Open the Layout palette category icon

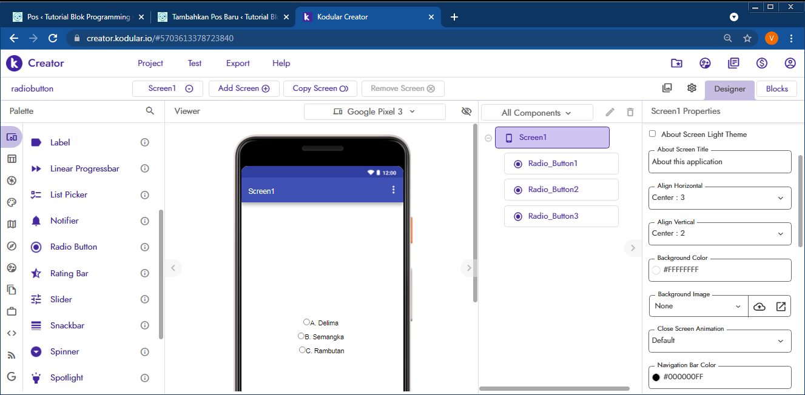click(12, 159)
